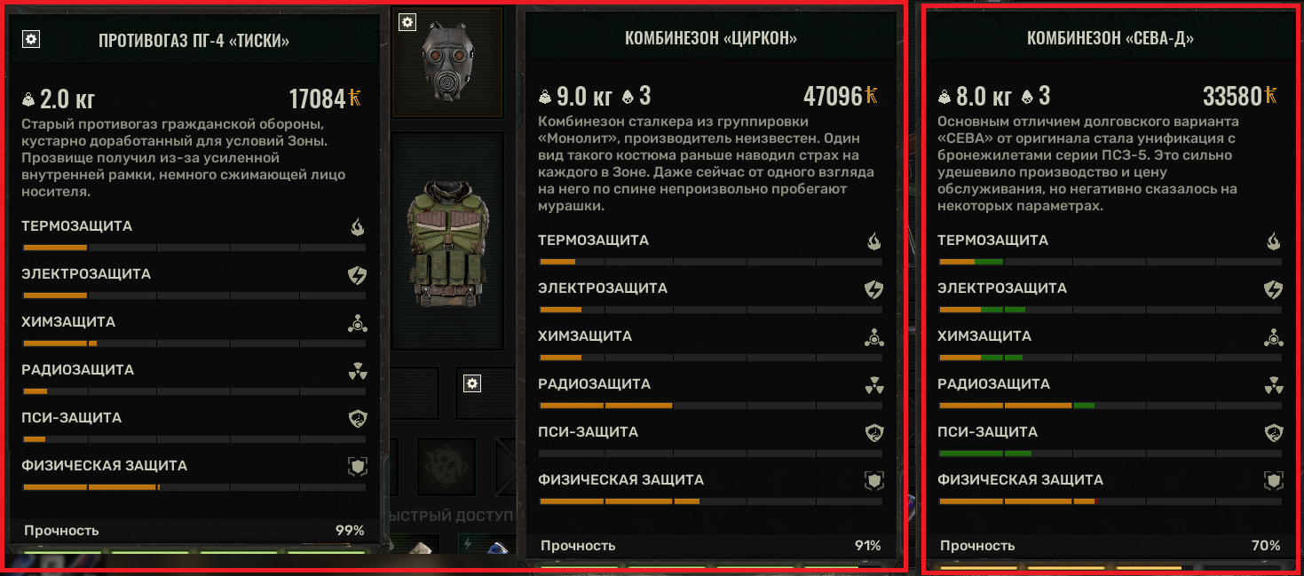Click Циркон Физическая защита bar

(710, 501)
